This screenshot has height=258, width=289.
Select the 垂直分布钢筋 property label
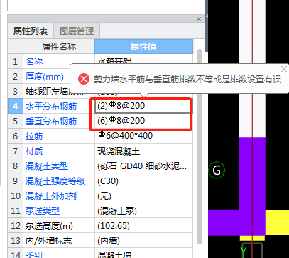click(x=51, y=122)
